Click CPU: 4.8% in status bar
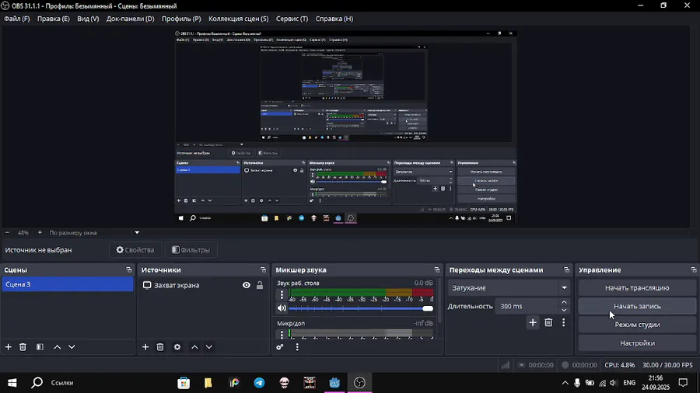 620,365
